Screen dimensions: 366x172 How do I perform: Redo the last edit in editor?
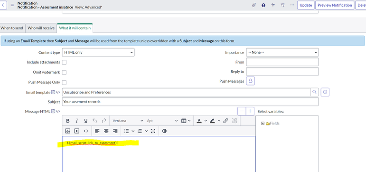coord(104,121)
